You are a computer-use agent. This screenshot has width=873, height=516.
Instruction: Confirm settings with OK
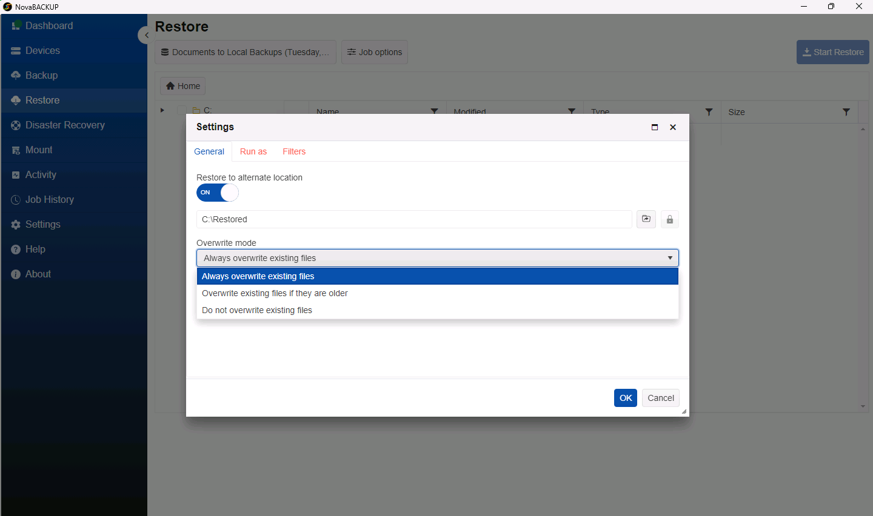pyautogui.click(x=626, y=398)
